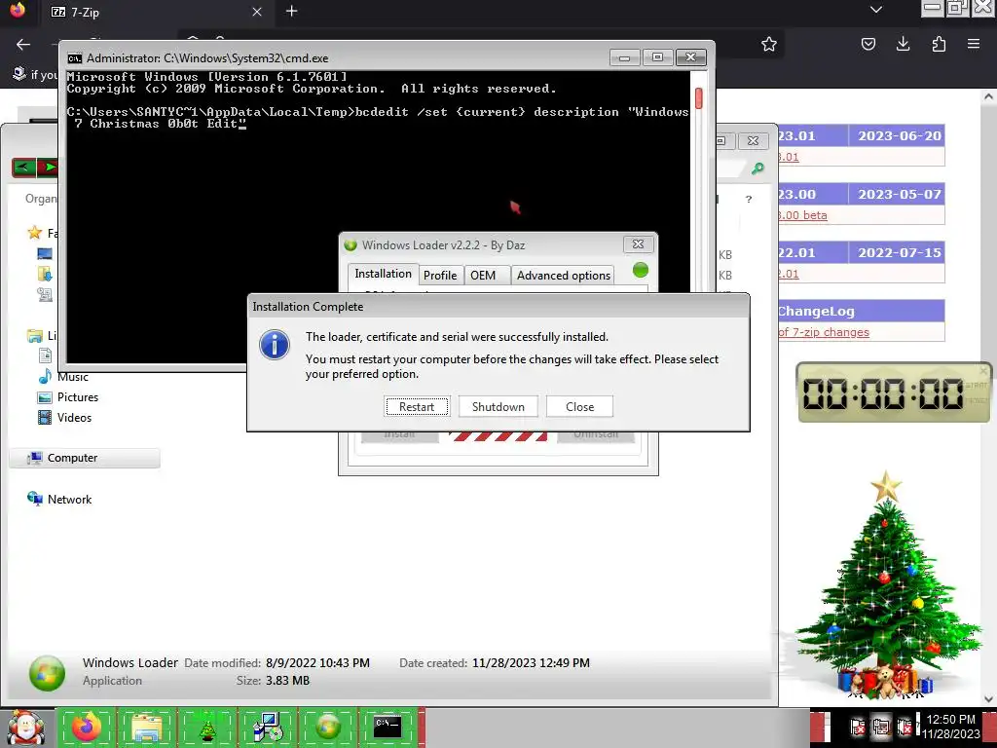Open Firefox extensions puzzle icon
Viewport: 997px width, 748px height.
coord(939,44)
